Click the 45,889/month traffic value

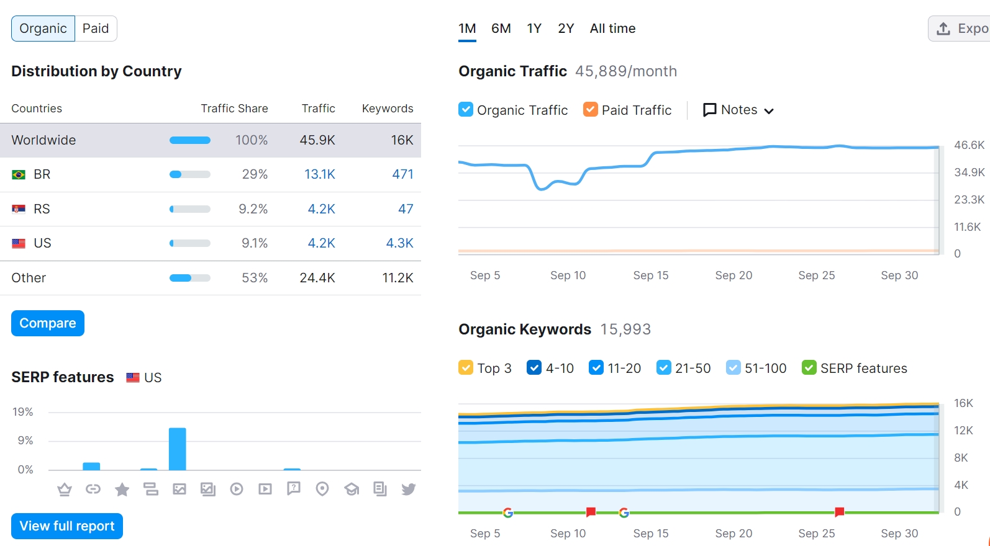click(x=626, y=71)
